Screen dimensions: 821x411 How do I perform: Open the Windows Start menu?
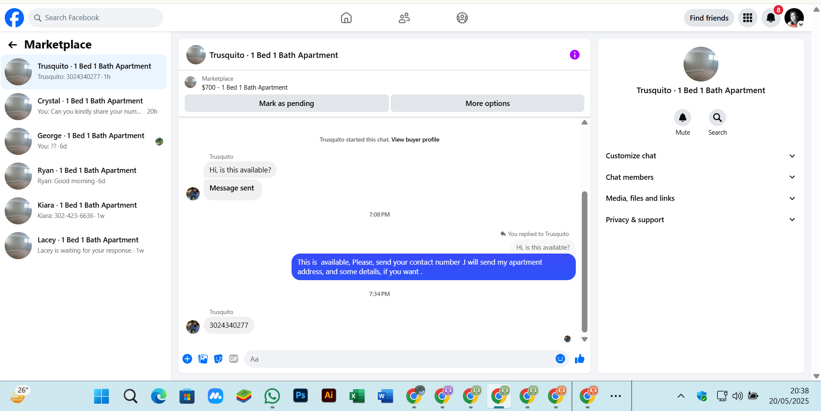coord(101,396)
